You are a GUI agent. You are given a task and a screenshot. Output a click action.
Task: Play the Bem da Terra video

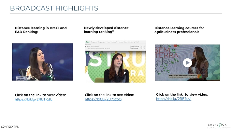(x=187, y=63)
